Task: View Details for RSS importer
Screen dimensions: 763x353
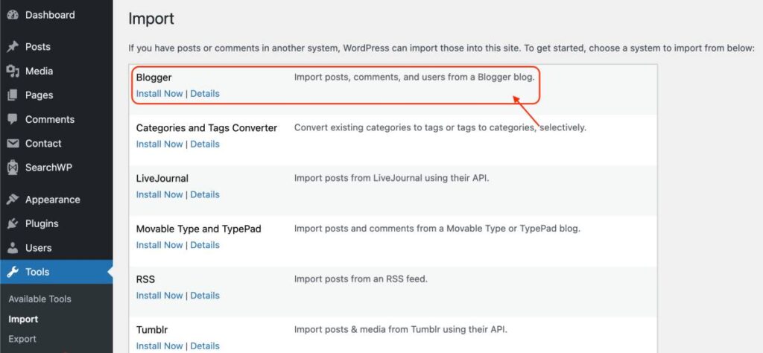Action: [x=205, y=296]
